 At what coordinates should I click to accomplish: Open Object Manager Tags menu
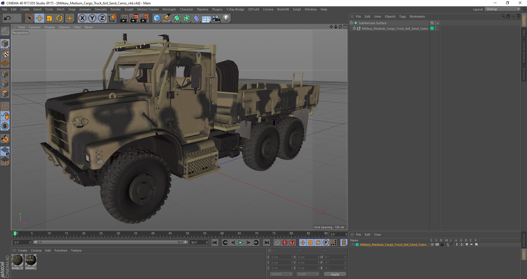pyautogui.click(x=402, y=16)
